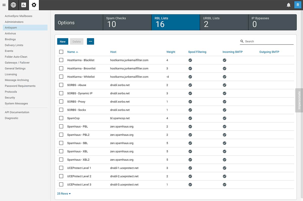
Task: Select the RBL Lists tab
Action: click(176, 22)
